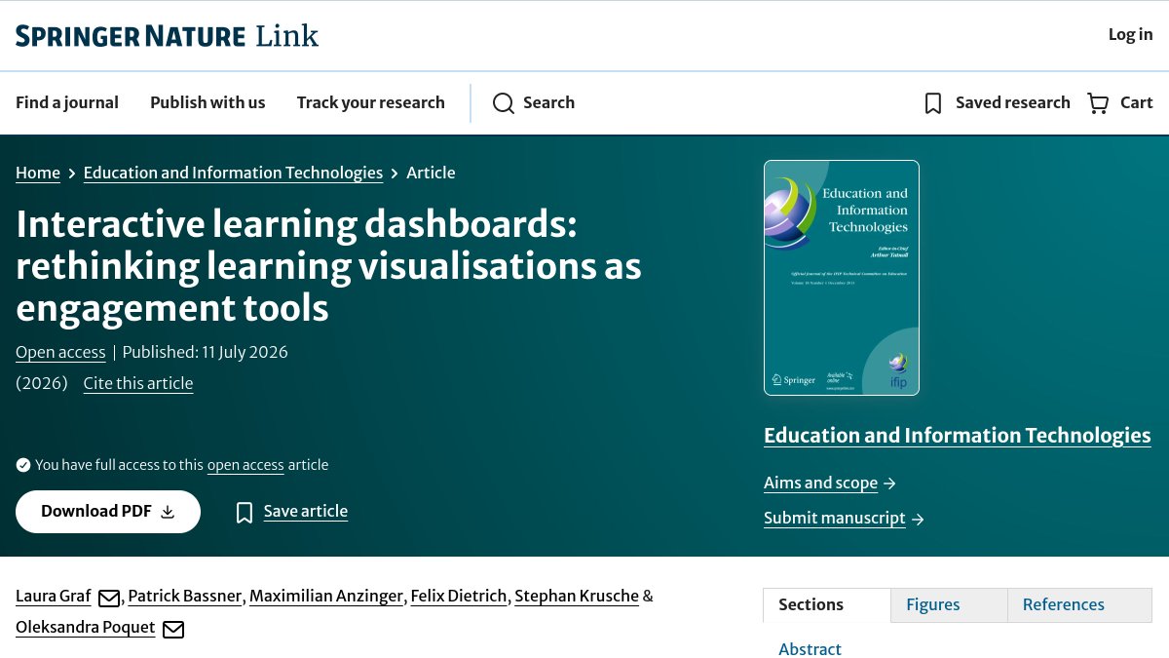
Task: Open the Log in link
Action: pos(1130,35)
